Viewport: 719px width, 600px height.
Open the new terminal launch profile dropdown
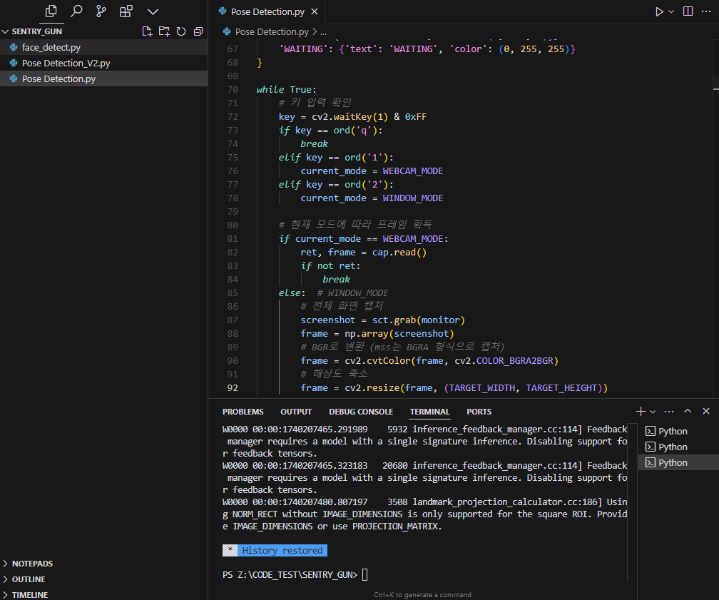[653, 412]
